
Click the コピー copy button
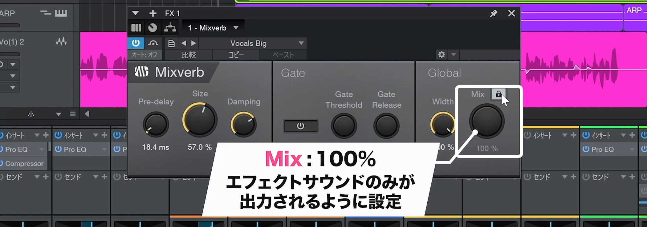236,55
